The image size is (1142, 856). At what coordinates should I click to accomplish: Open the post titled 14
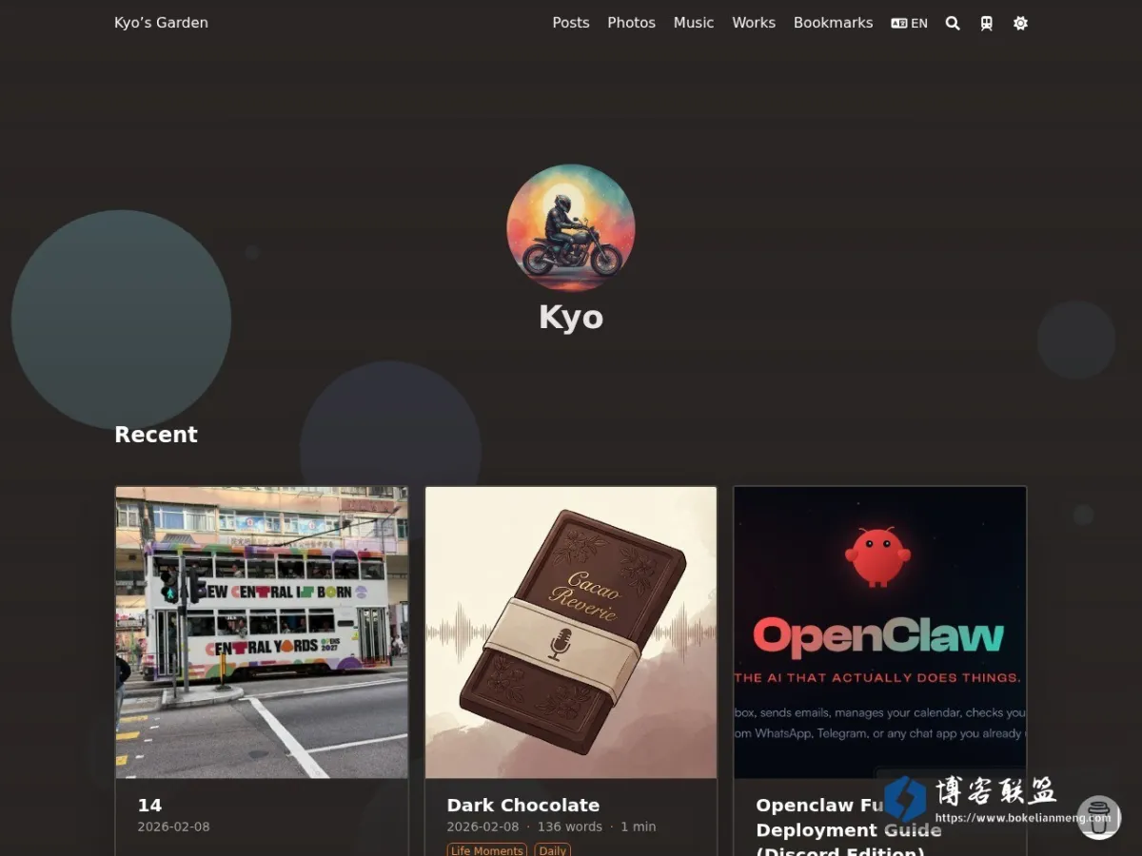(149, 805)
